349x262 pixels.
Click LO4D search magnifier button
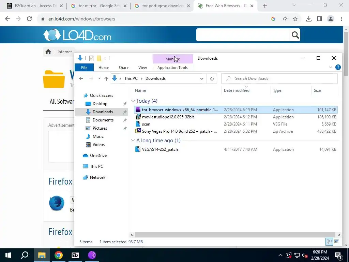[x=295, y=35]
